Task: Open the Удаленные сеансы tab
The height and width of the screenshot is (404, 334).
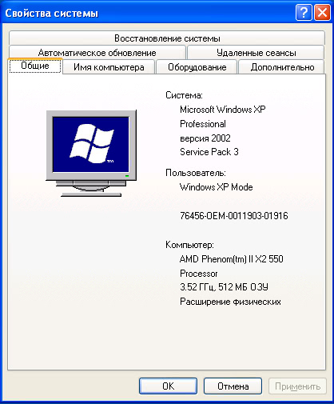Action: [256, 53]
